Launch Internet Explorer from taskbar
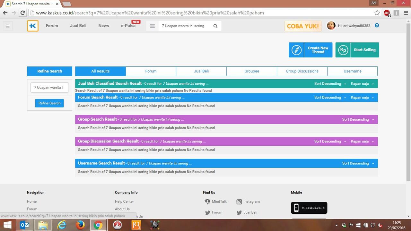This screenshot has width=411, height=231. pos(61,225)
